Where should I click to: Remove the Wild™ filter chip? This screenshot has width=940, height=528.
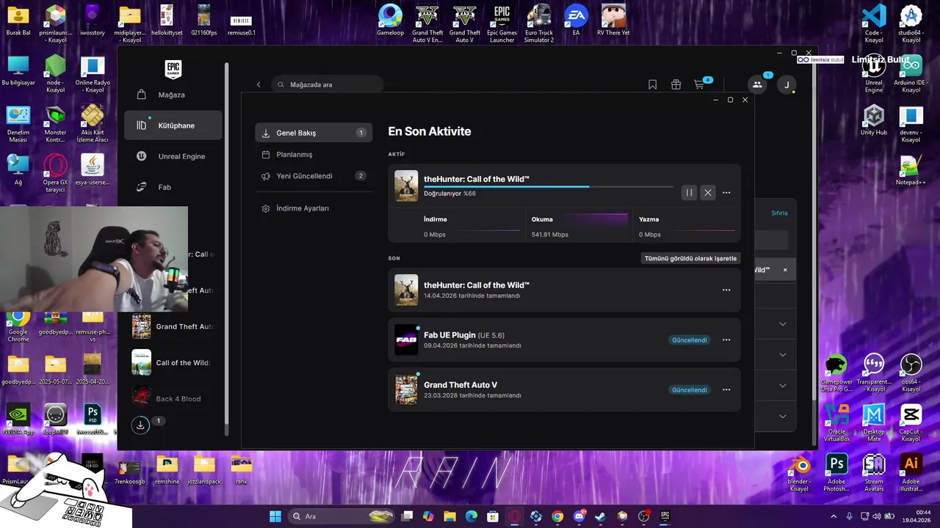pyautogui.click(x=784, y=270)
